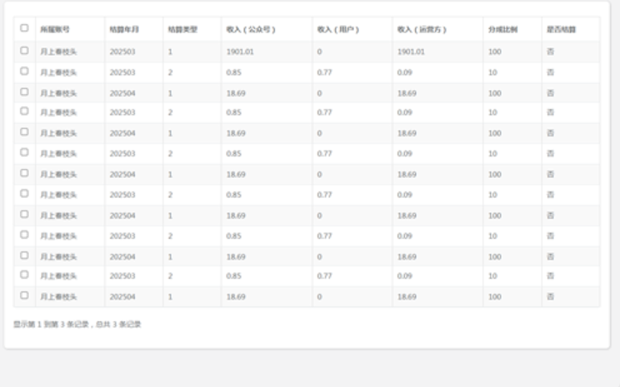Screen dimensions: 620x387
Task: Click the 收入（用户）column header
Action: tap(337, 29)
